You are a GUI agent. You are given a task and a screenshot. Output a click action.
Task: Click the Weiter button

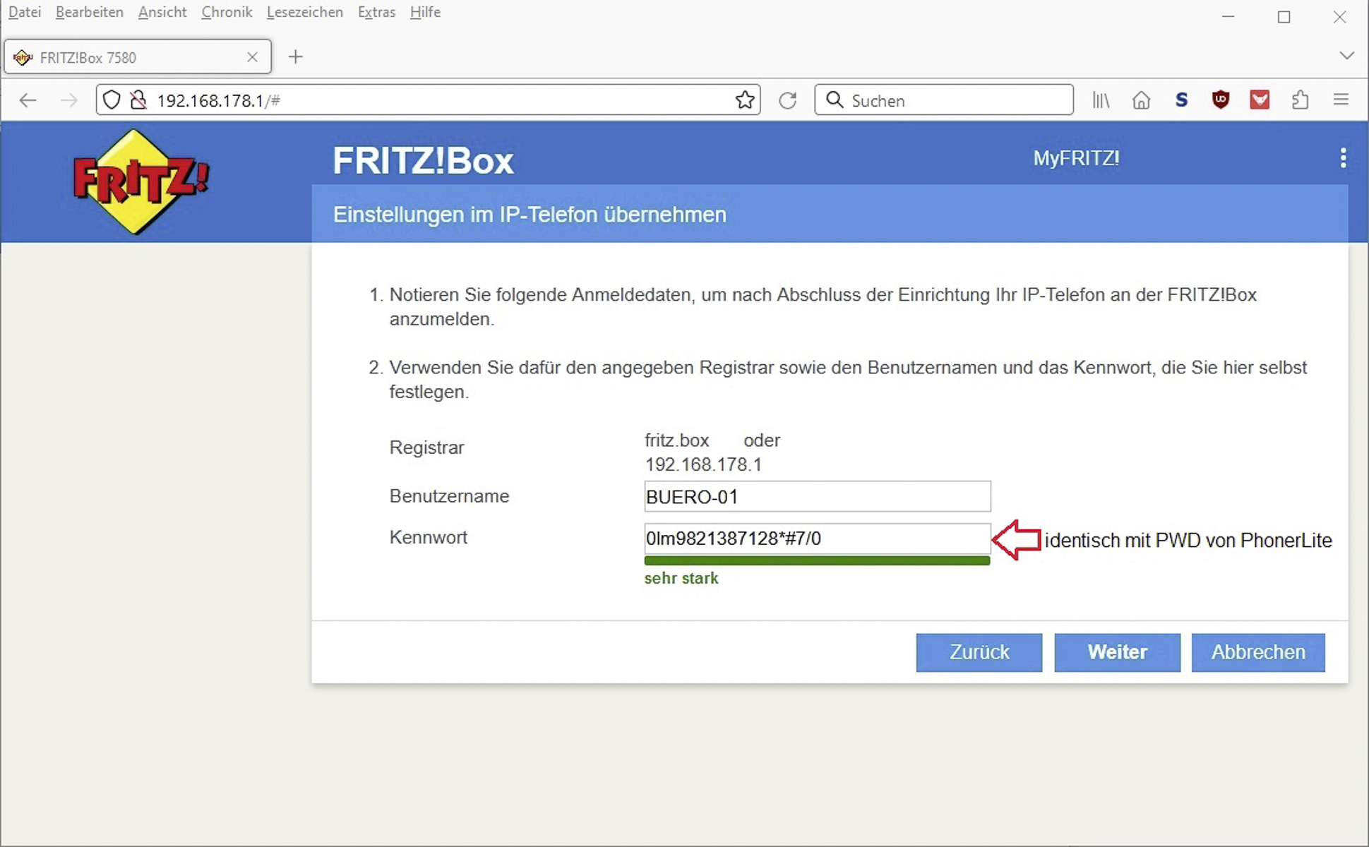point(1118,652)
